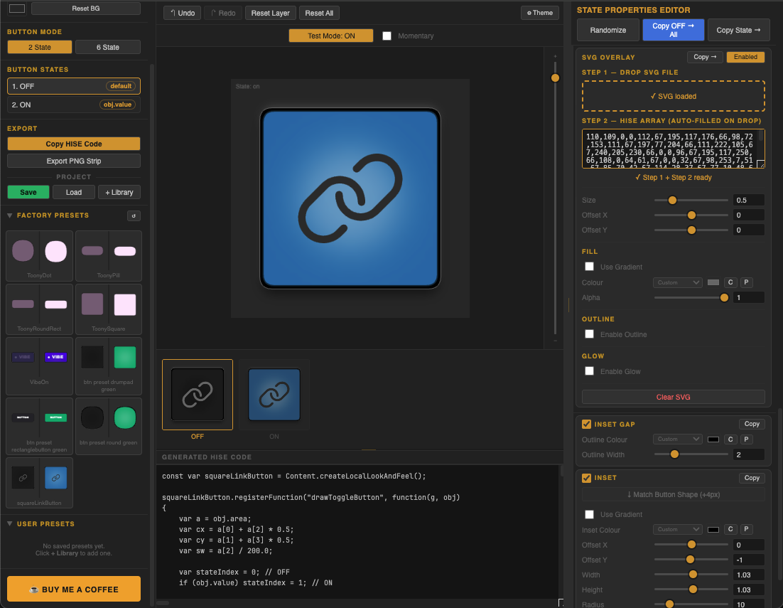
Task: Click the Copy HISE Code button
Action: tap(73, 144)
